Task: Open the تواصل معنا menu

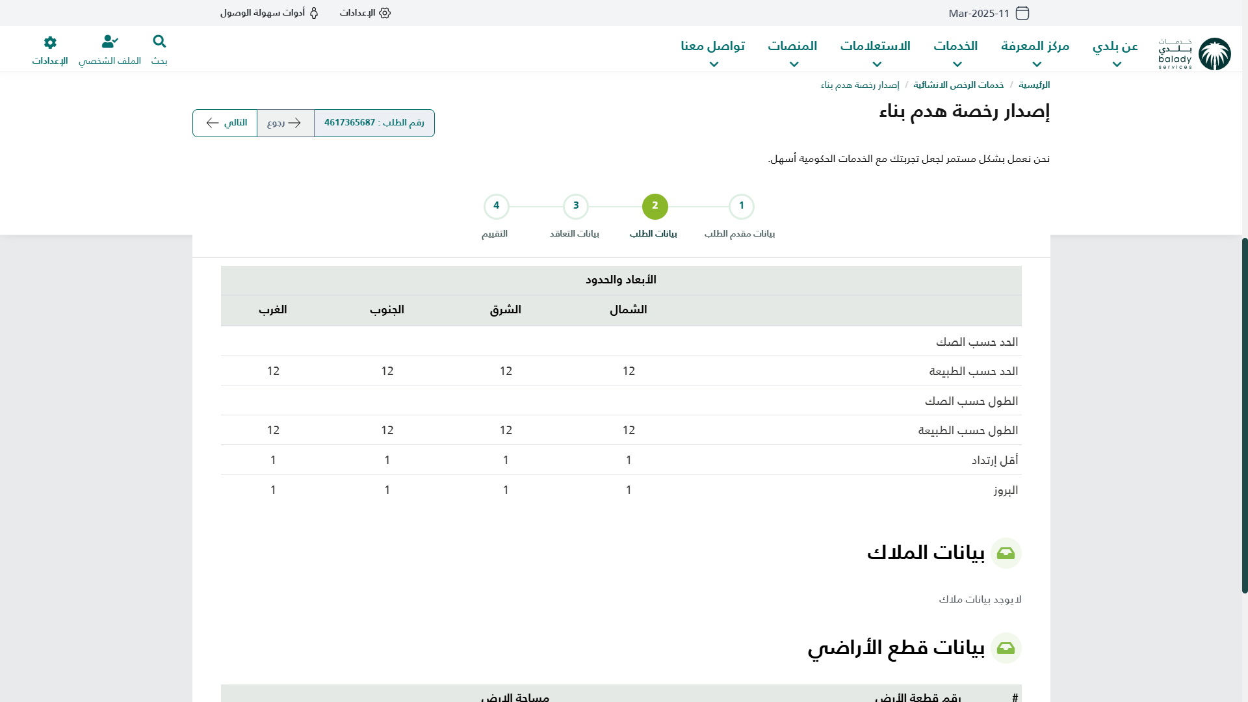Action: tap(713, 52)
